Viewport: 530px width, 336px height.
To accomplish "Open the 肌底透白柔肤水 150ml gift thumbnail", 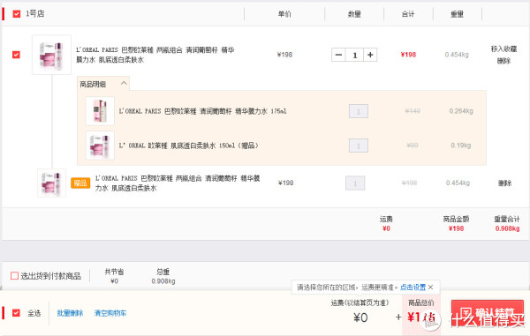I will [100, 146].
